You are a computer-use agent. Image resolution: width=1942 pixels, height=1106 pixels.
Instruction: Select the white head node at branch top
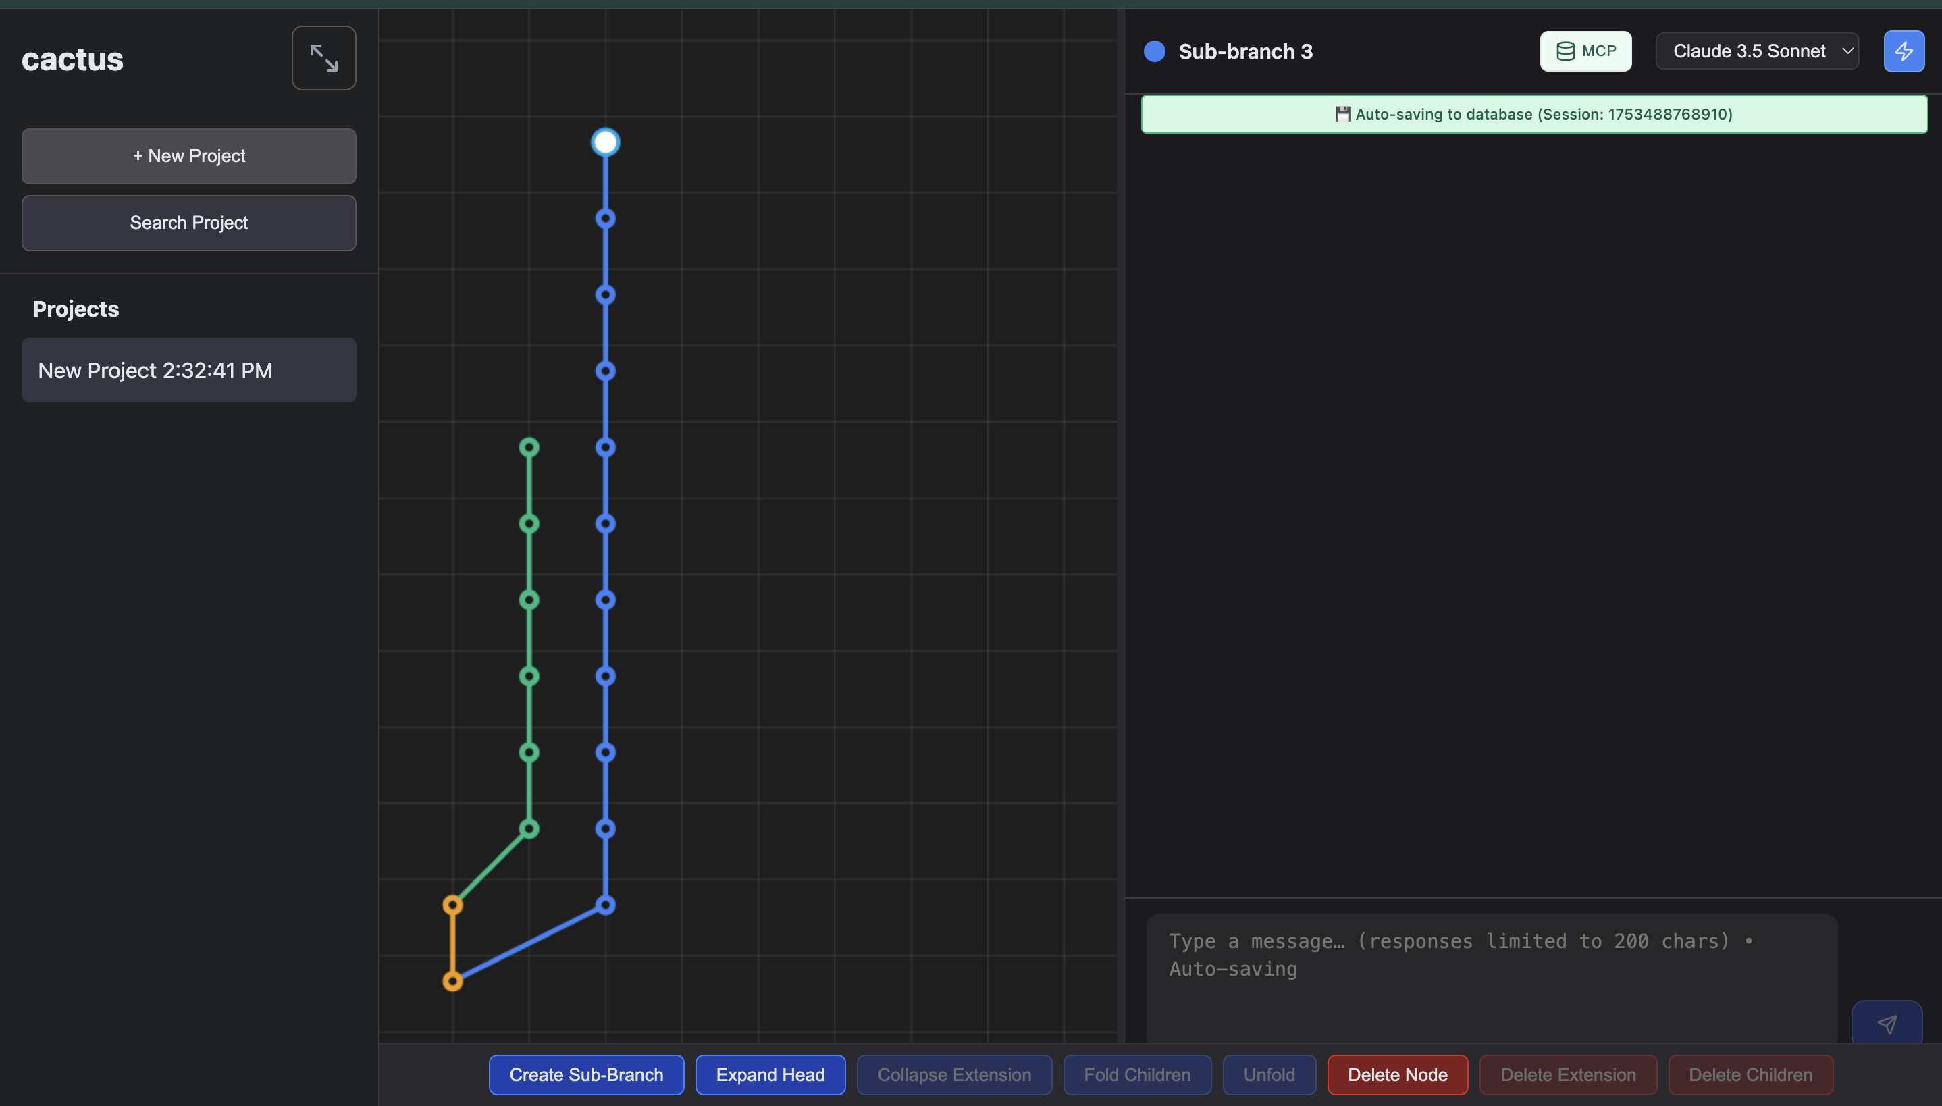(605, 142)
